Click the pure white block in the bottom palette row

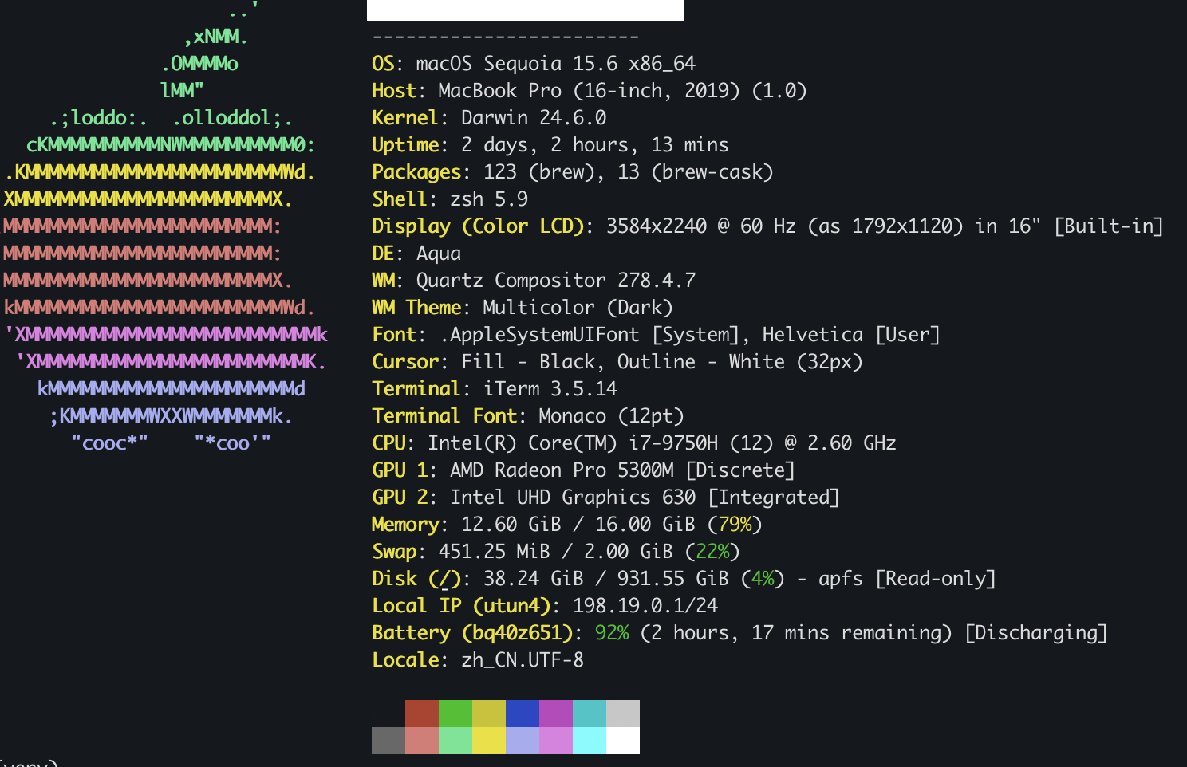click(623, 741)
